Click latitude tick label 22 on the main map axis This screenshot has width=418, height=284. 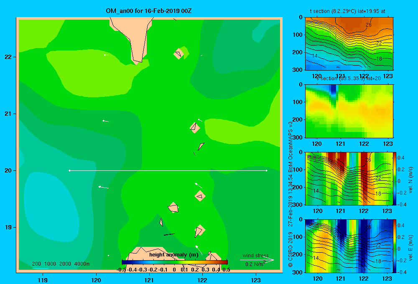click(x=8, y=57)
